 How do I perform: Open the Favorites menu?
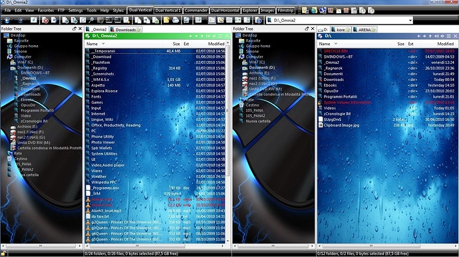(x=46, y=10)
